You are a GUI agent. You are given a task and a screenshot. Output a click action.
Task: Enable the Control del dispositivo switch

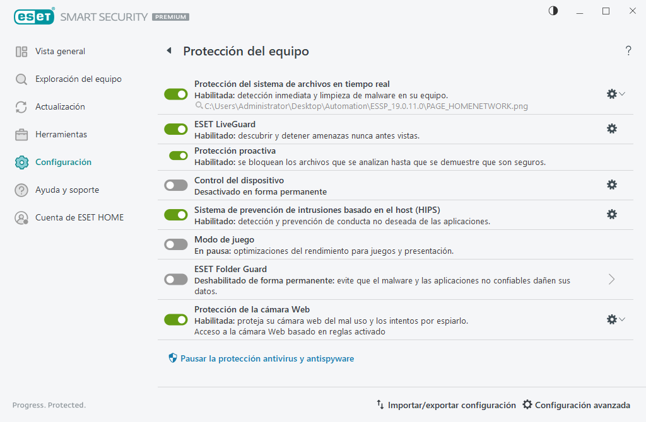coord(175,185)
